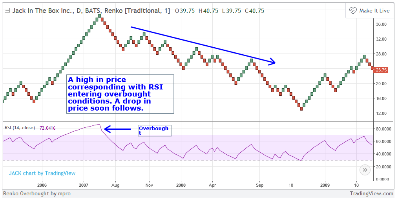Image resolution: width=398 pixels, height=200 pixels.
Task: Click the Apr date axis label
Action: tap(212, 186)
